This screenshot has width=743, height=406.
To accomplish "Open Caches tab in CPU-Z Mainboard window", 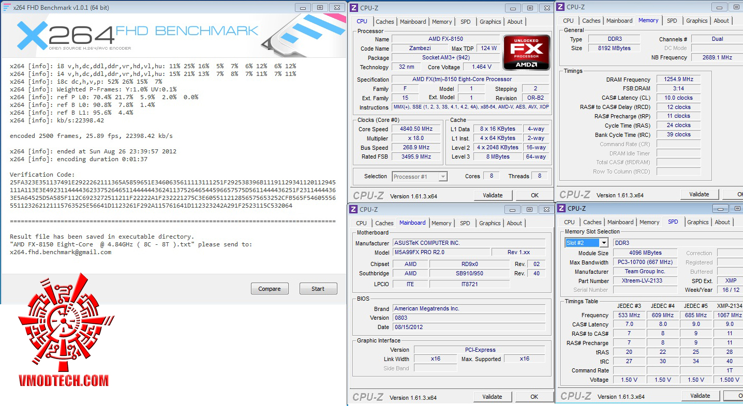I will click(x=384, y=223).
